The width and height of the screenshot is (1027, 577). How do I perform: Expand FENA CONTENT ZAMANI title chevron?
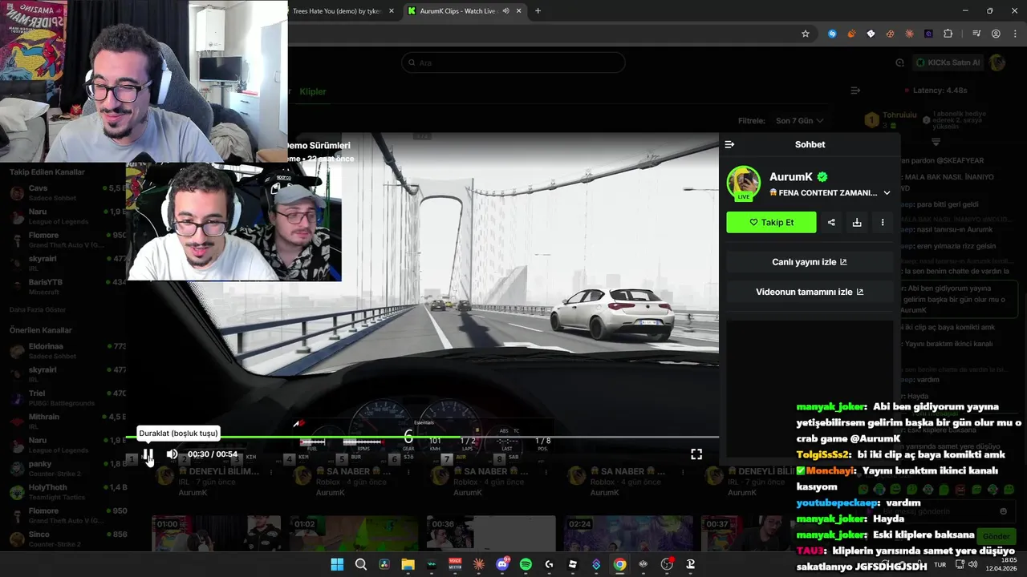click(887, 193)
